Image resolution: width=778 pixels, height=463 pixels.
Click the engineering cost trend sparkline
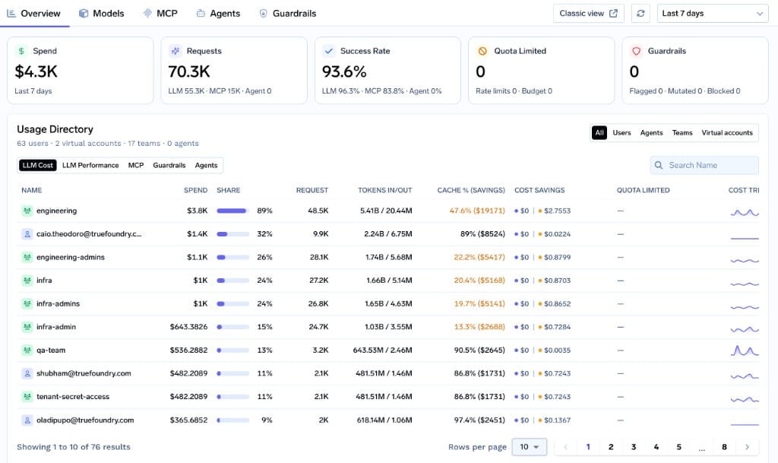[x=745, y=212]
